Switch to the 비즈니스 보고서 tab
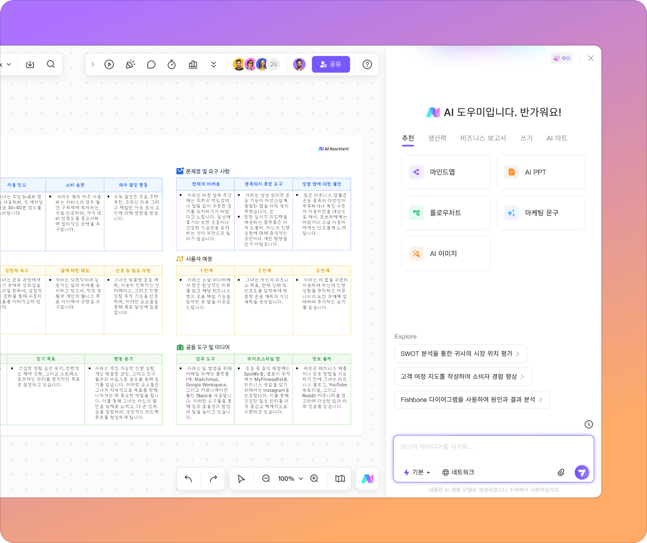Image resolution: width=647 pixels, height=543 pixels. [x=483, y=138]
